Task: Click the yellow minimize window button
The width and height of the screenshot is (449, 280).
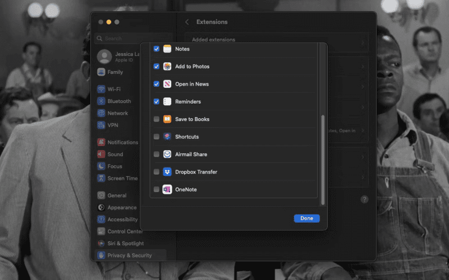Action: 109,22
